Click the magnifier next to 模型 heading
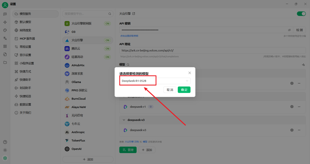 pos(128,65)
